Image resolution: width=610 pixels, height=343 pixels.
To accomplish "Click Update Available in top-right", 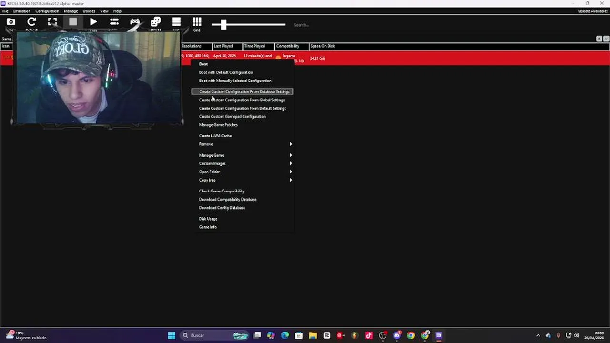I will [592, 11].
